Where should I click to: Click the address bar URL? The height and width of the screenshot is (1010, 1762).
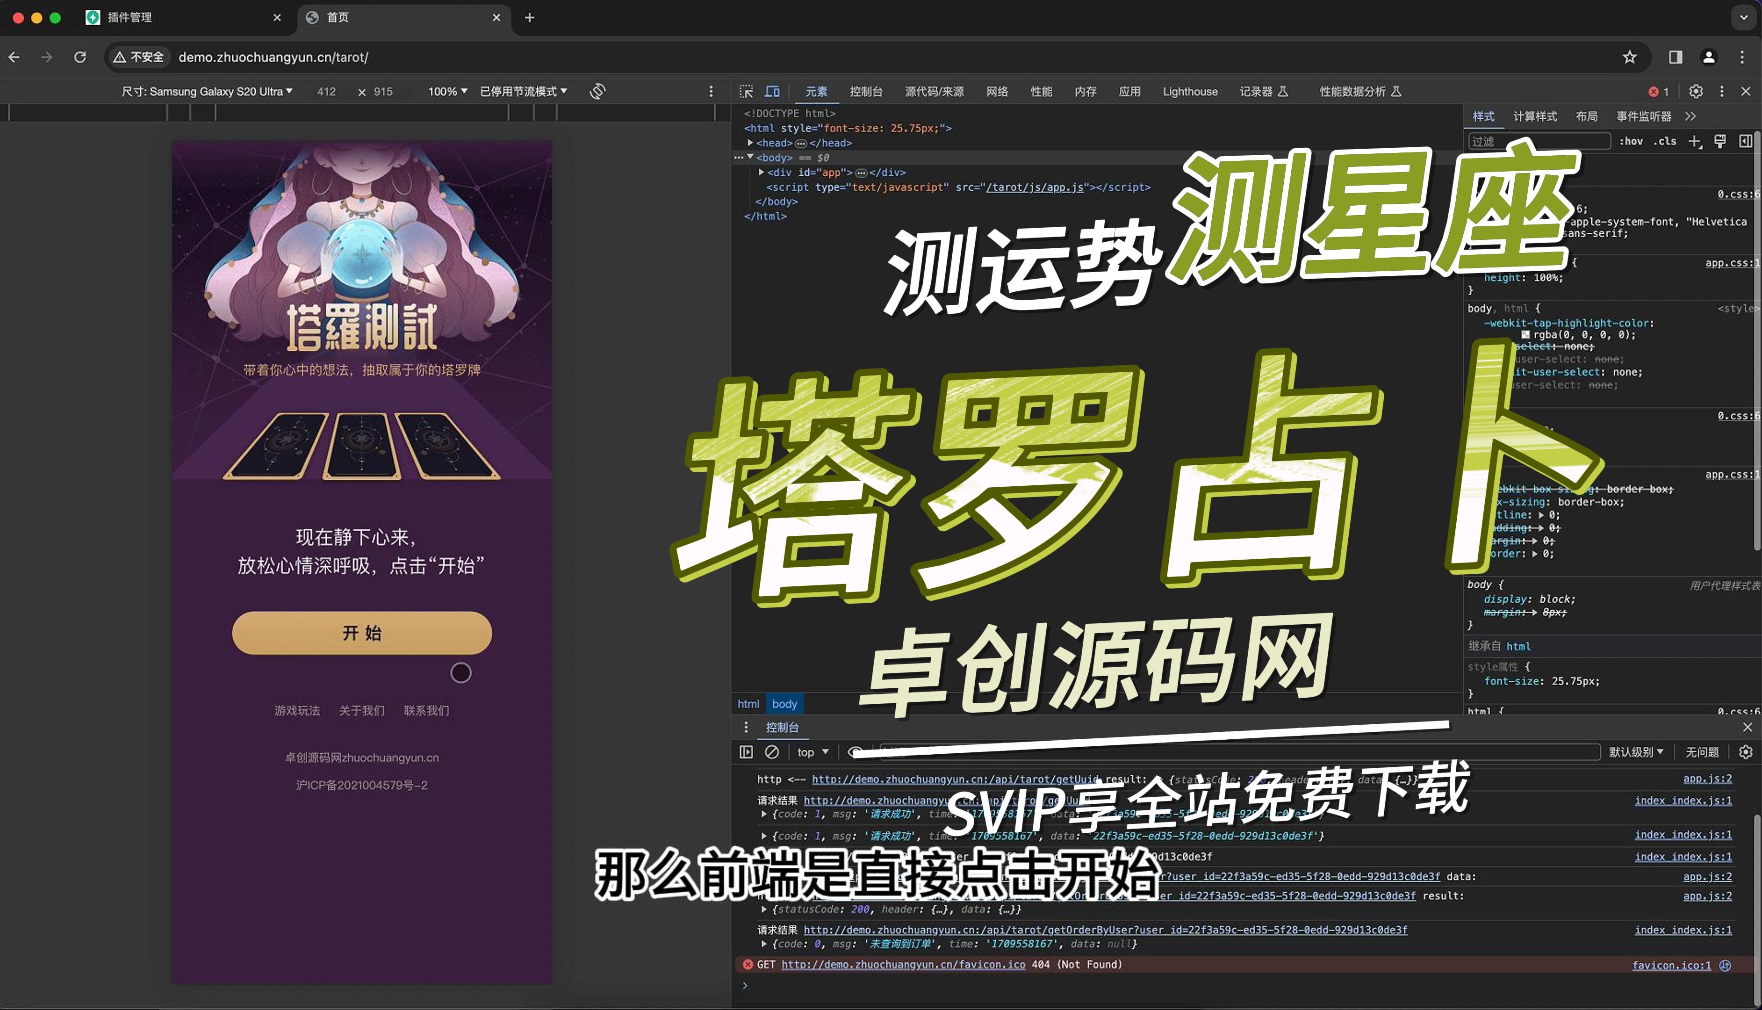(x=273, y=57)
